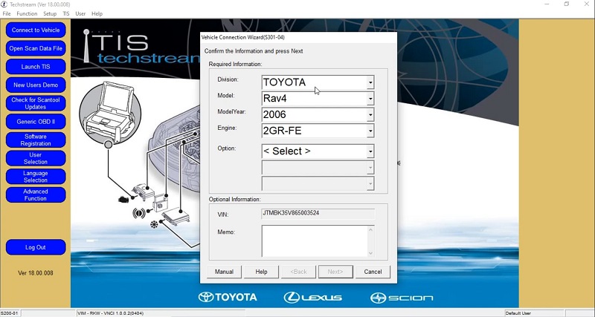
Task: Click Language Selection button
Action: pyautogui.click(x=36, y=177)
